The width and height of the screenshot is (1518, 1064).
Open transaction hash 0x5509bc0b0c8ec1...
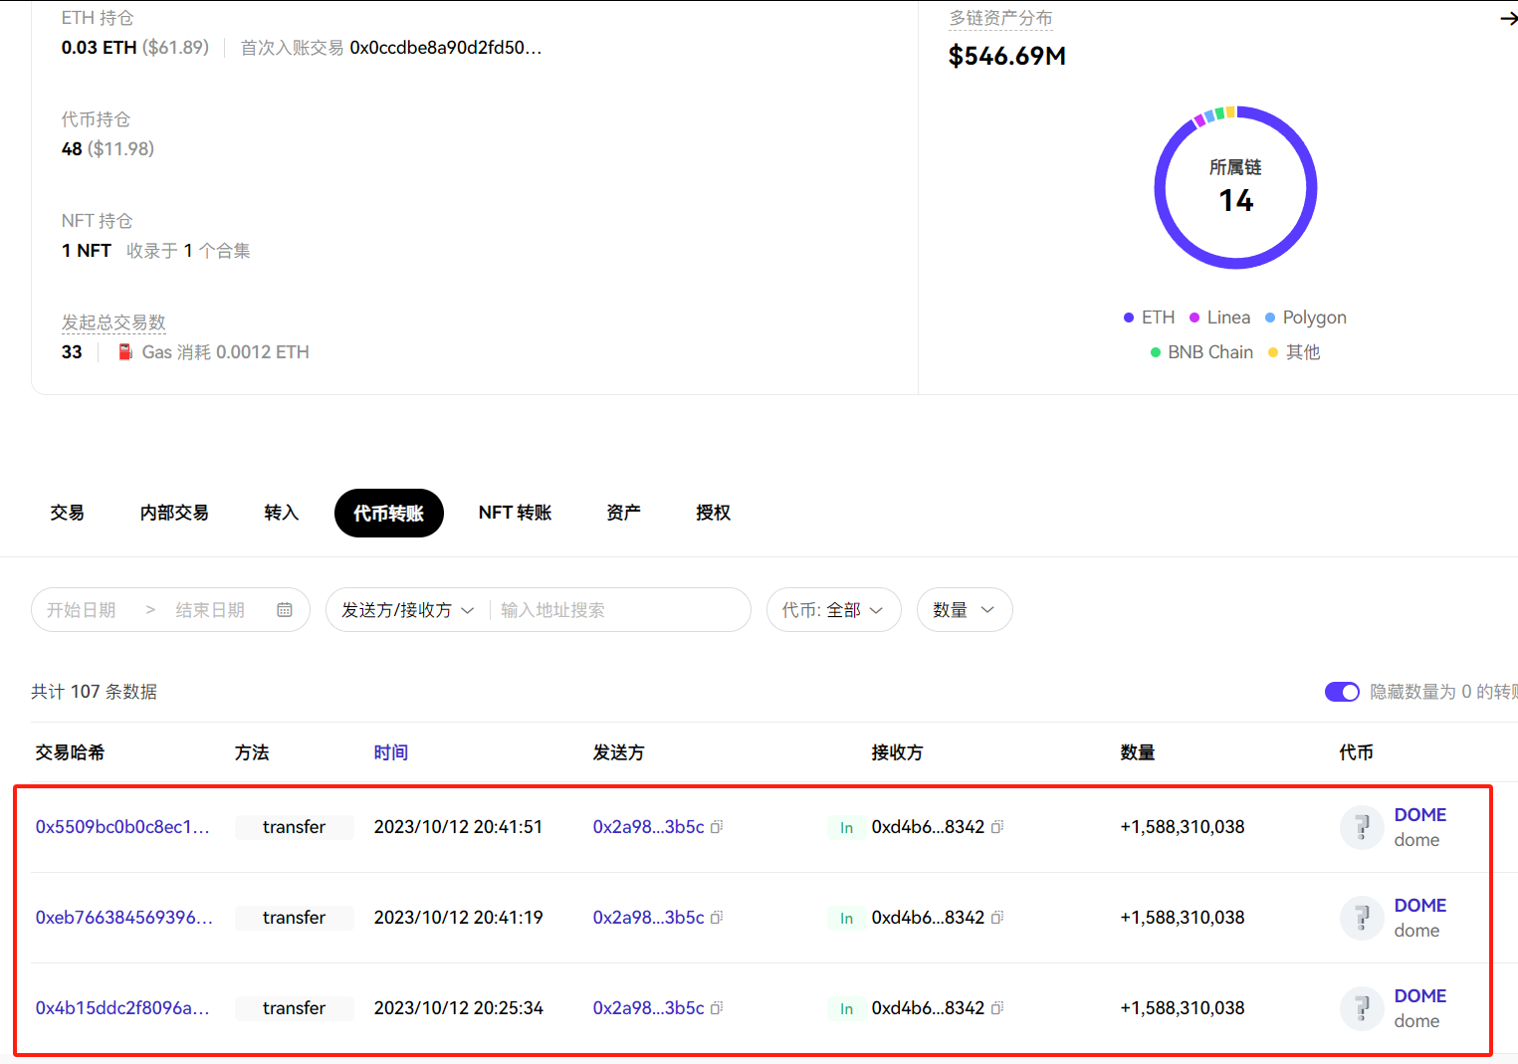click(121, 827)
